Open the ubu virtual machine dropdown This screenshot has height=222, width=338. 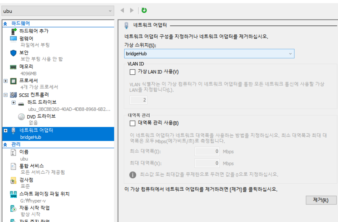tap(58, 11)
